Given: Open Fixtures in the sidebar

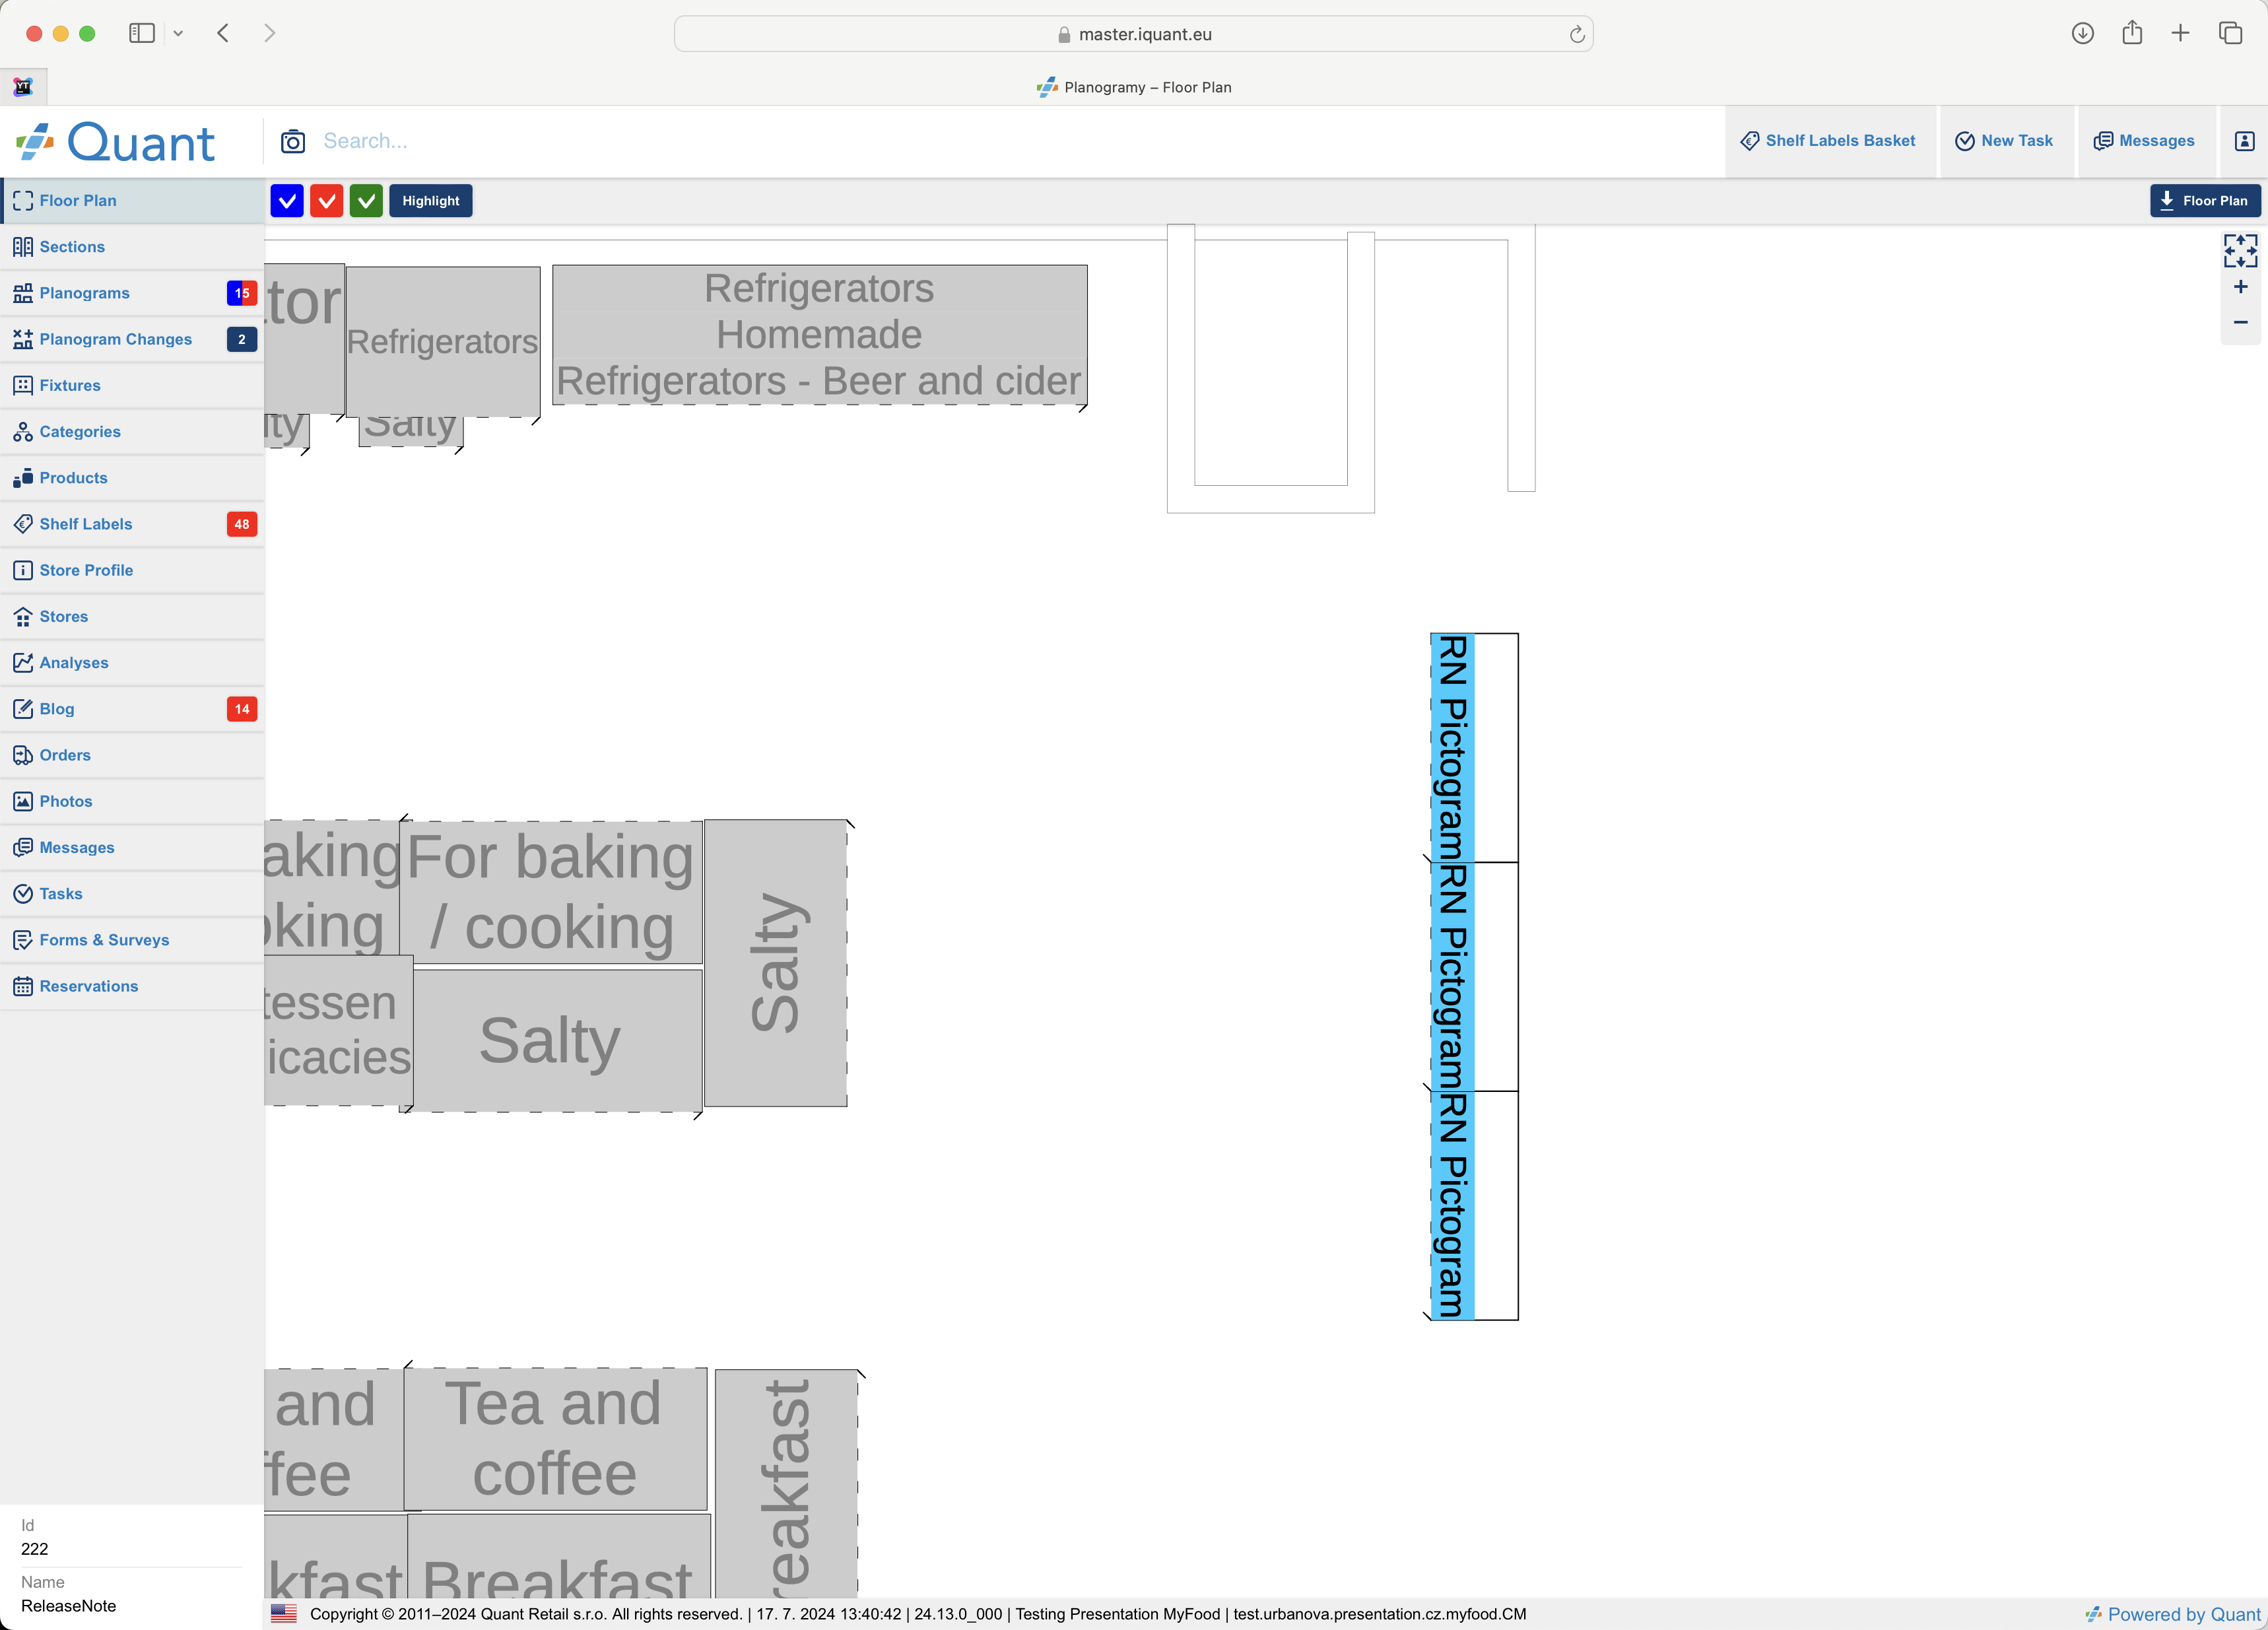Looking at the screenshot, I should pos(132,385).
